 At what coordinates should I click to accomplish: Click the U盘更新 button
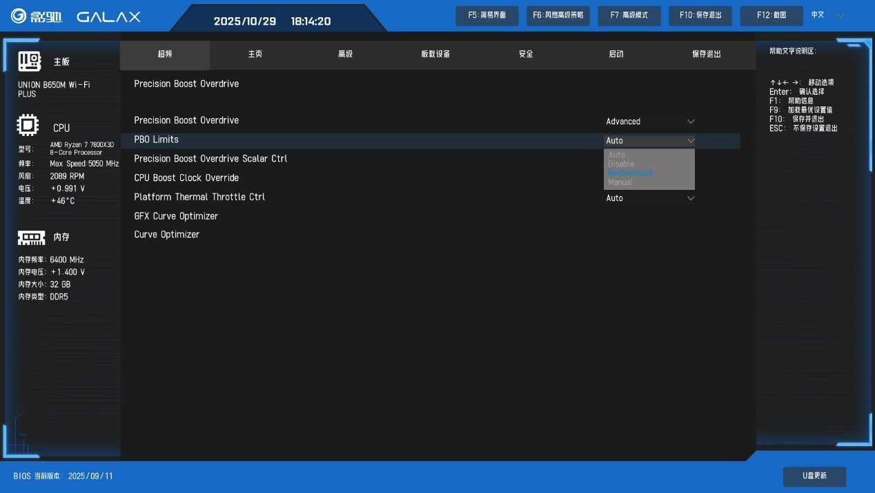point(814,476)
